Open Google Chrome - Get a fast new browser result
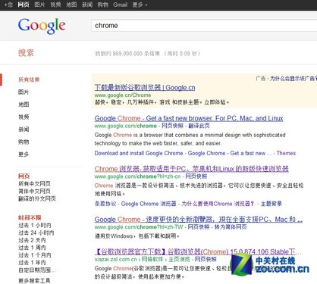Screen dimensions: 317x284 [189, 118]
